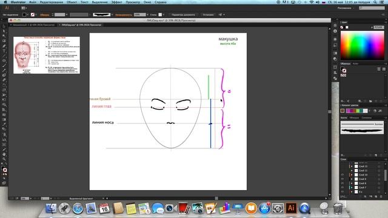Select the Paintbrush tool
The height and width of the screenshot is (218, 388).
click(x=4, y=66)
